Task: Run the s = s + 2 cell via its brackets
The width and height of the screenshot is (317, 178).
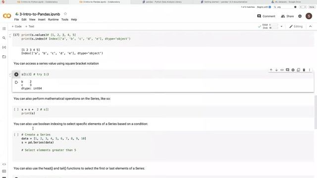Action: 16,109
